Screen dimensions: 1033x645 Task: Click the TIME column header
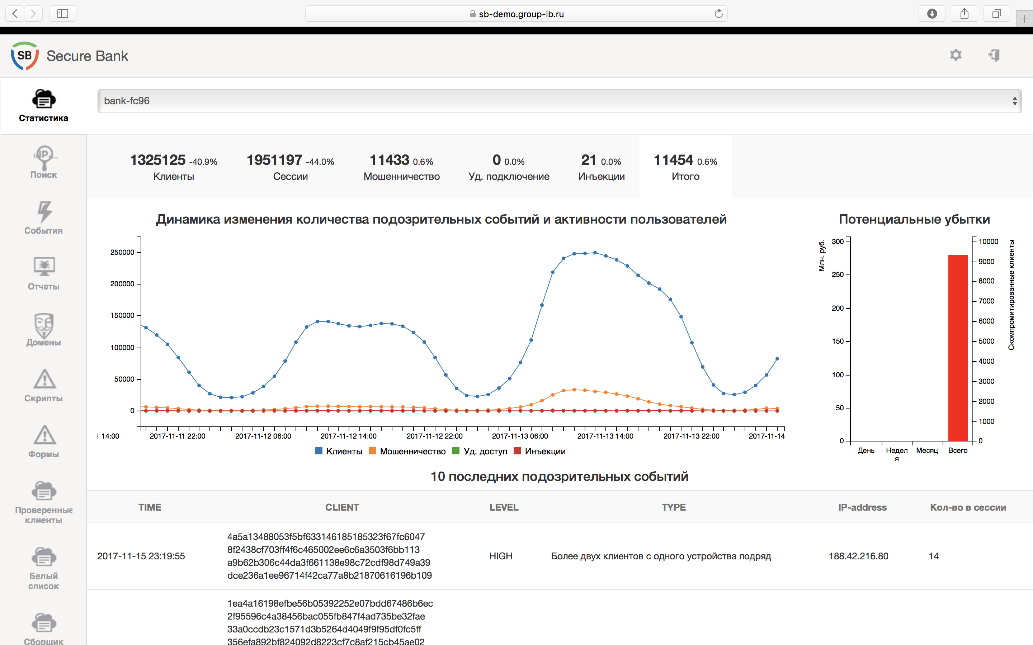[150, 507]
